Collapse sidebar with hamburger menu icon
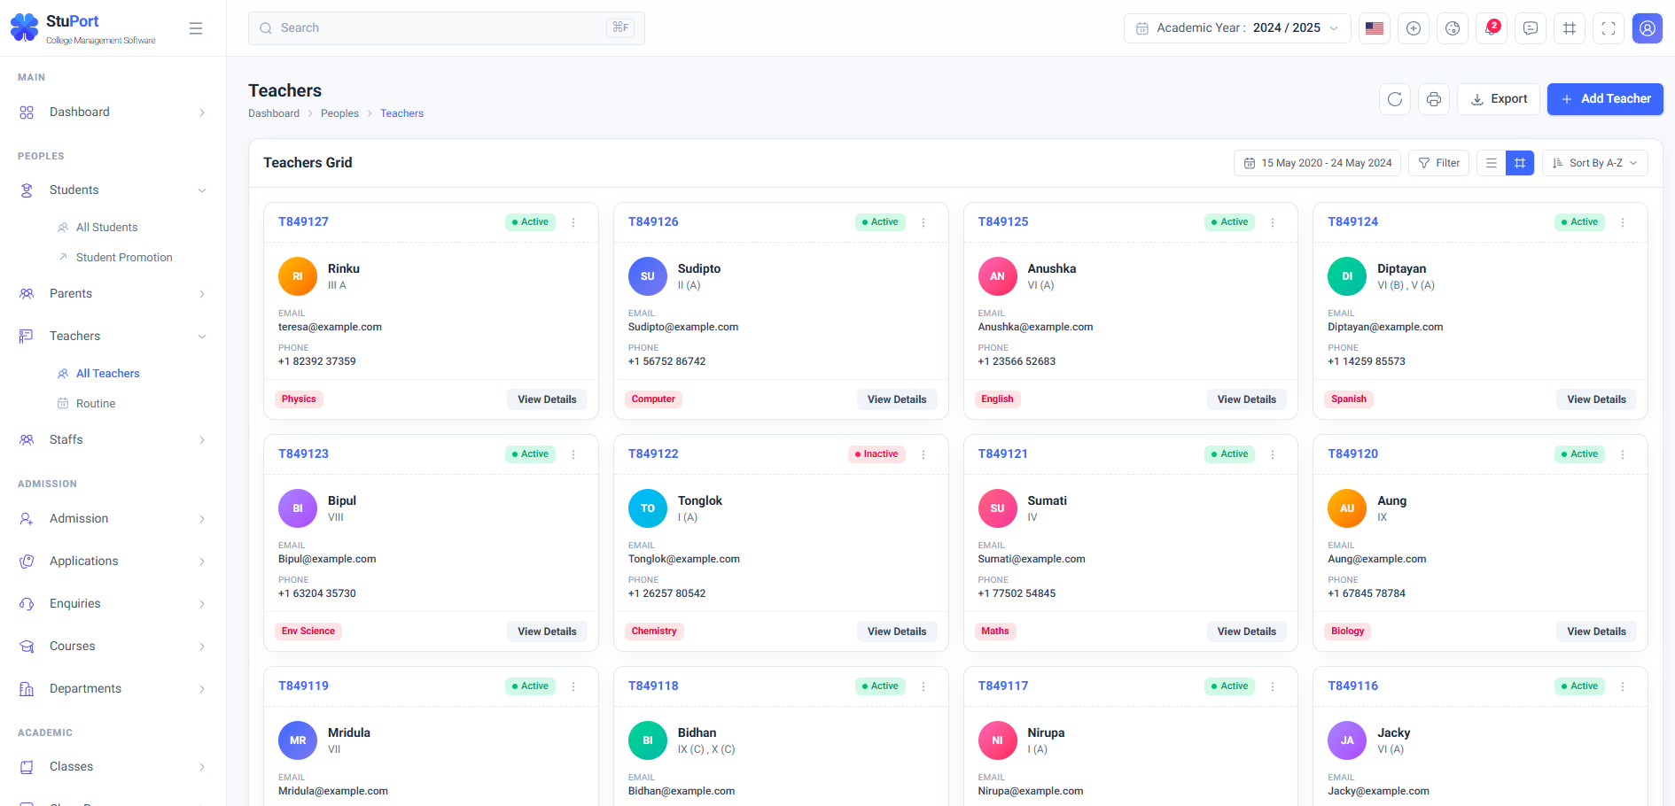 pos(196,28)
